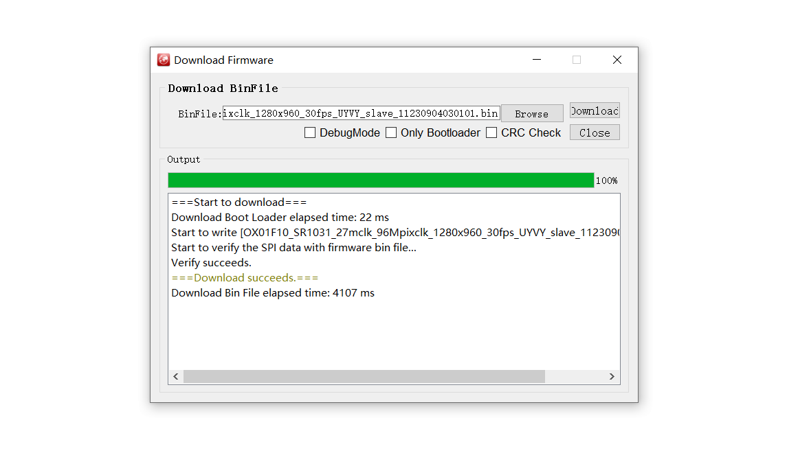The height and width of the screenshot is (453, 787).
Task: Click the Download button
Action: 595,111
